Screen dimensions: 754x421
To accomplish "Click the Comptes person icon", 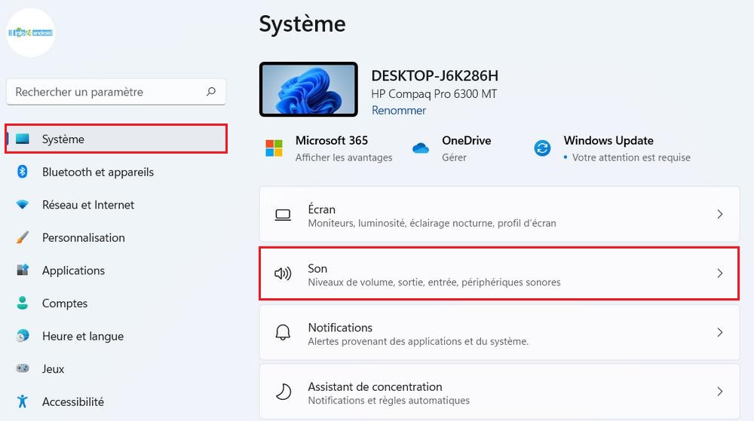I will click(x=22, y=303).
